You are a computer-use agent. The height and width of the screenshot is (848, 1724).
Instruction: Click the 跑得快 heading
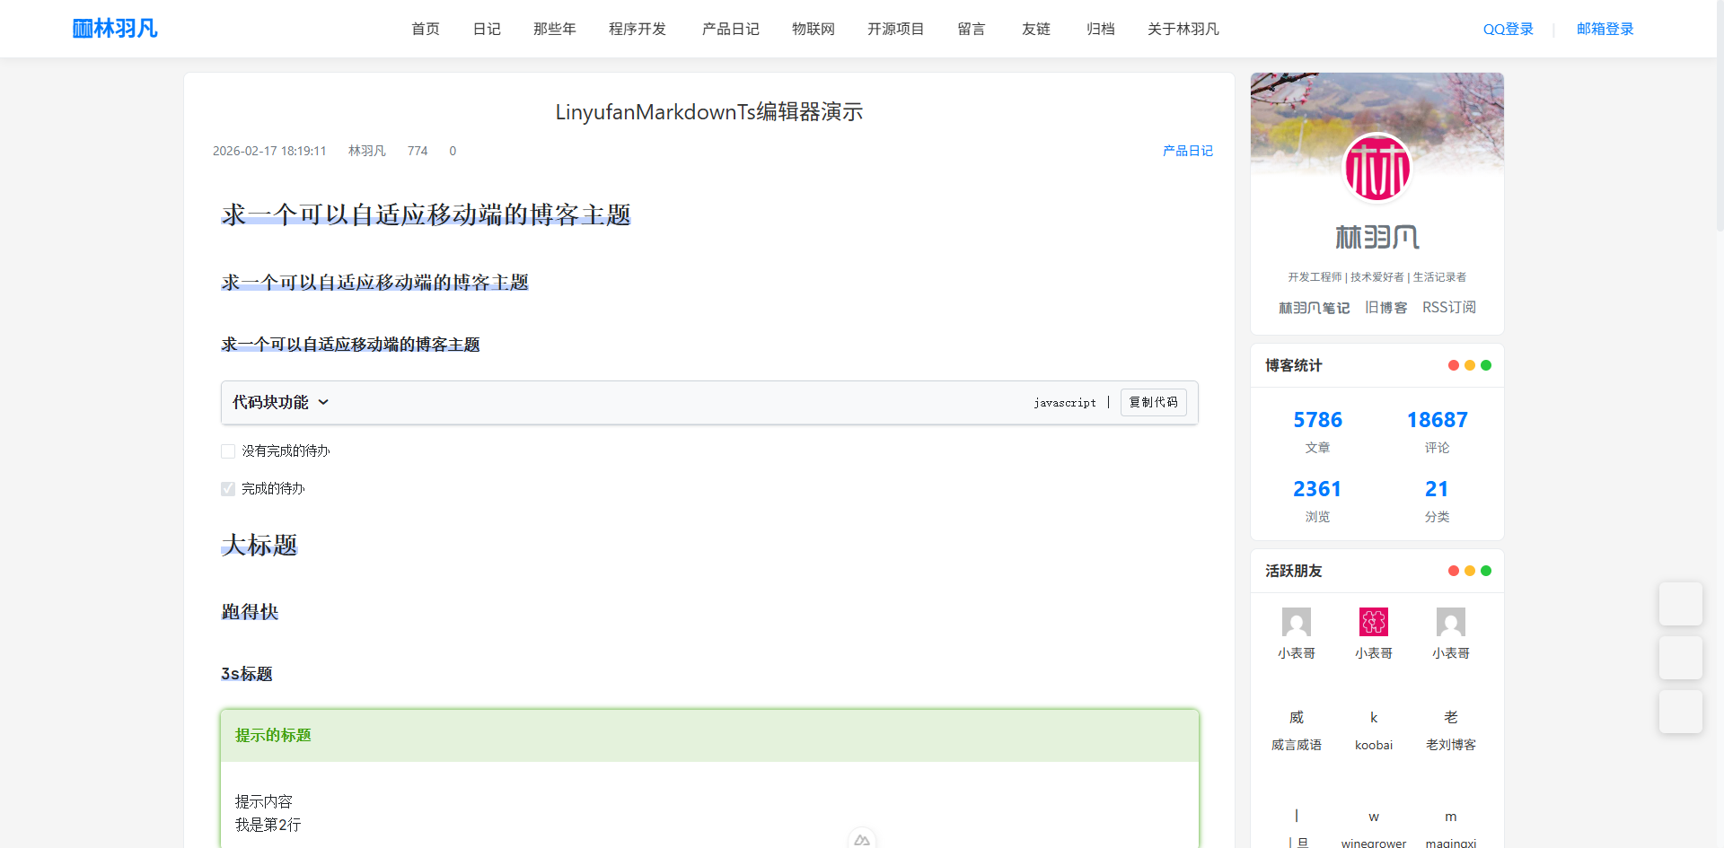[x=250, y=612]
